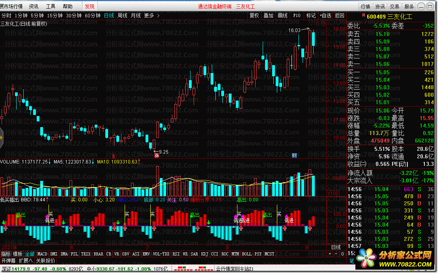Screen dimensions: 439x274
Task: Open the left 资讯 news menu
Action: coord(34,6)
